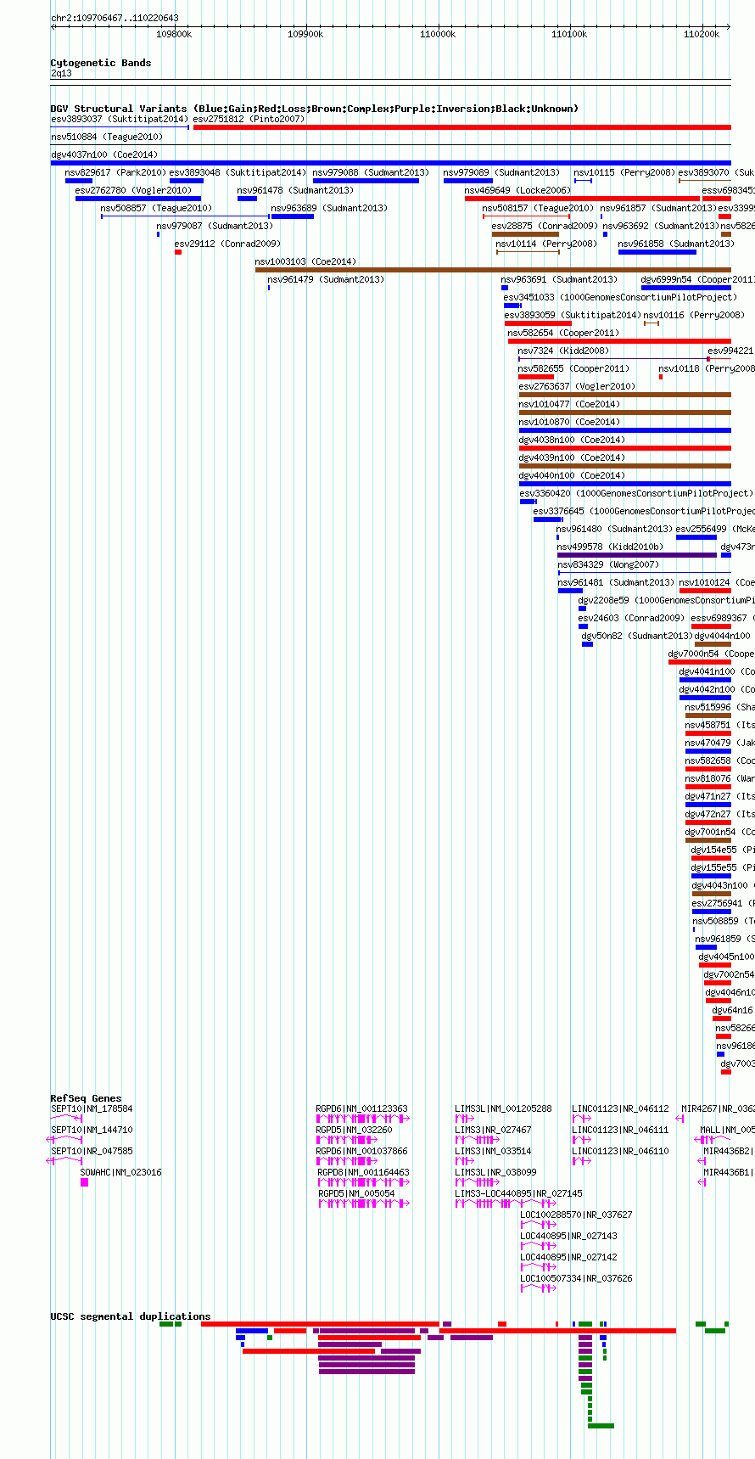Click esv3451033 (1000GenomesConsortiumPilotProject) label

[621, 297]
